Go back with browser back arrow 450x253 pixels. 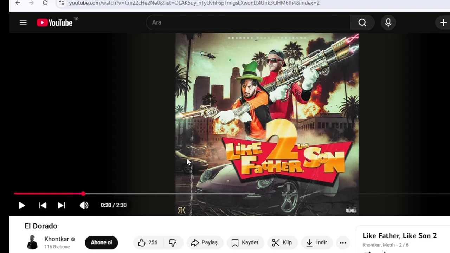(x=18, y=3)
